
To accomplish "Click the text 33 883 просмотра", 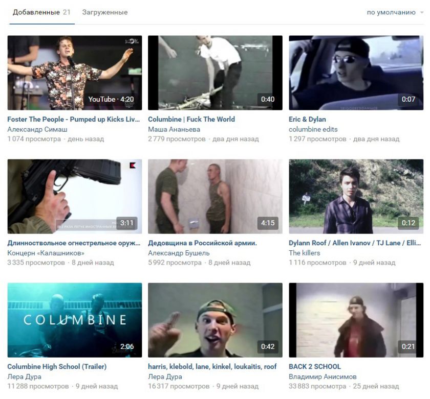I will click(317, 386).
